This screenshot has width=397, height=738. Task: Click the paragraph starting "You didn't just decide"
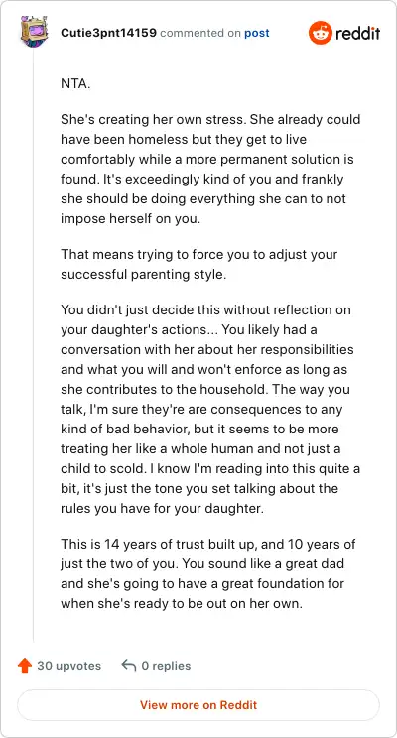pyautogui.click(x=210, y=410)
